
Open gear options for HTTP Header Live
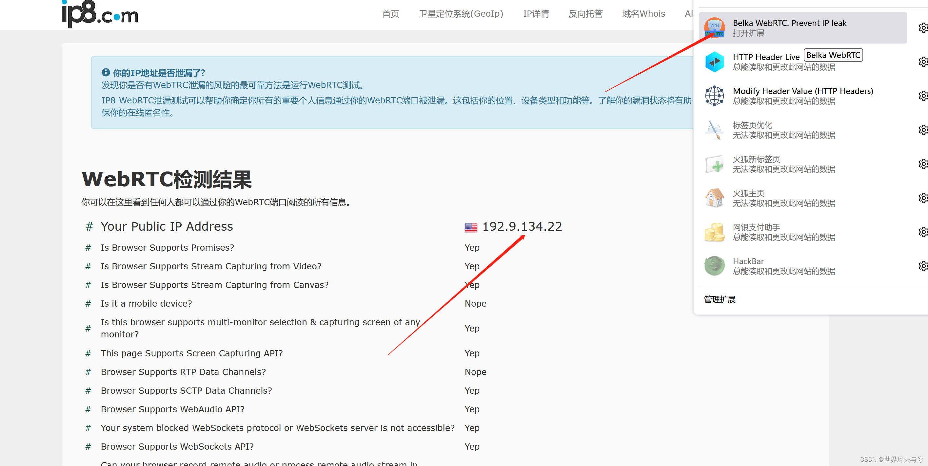pyautogui.click(x=923, y=62)
